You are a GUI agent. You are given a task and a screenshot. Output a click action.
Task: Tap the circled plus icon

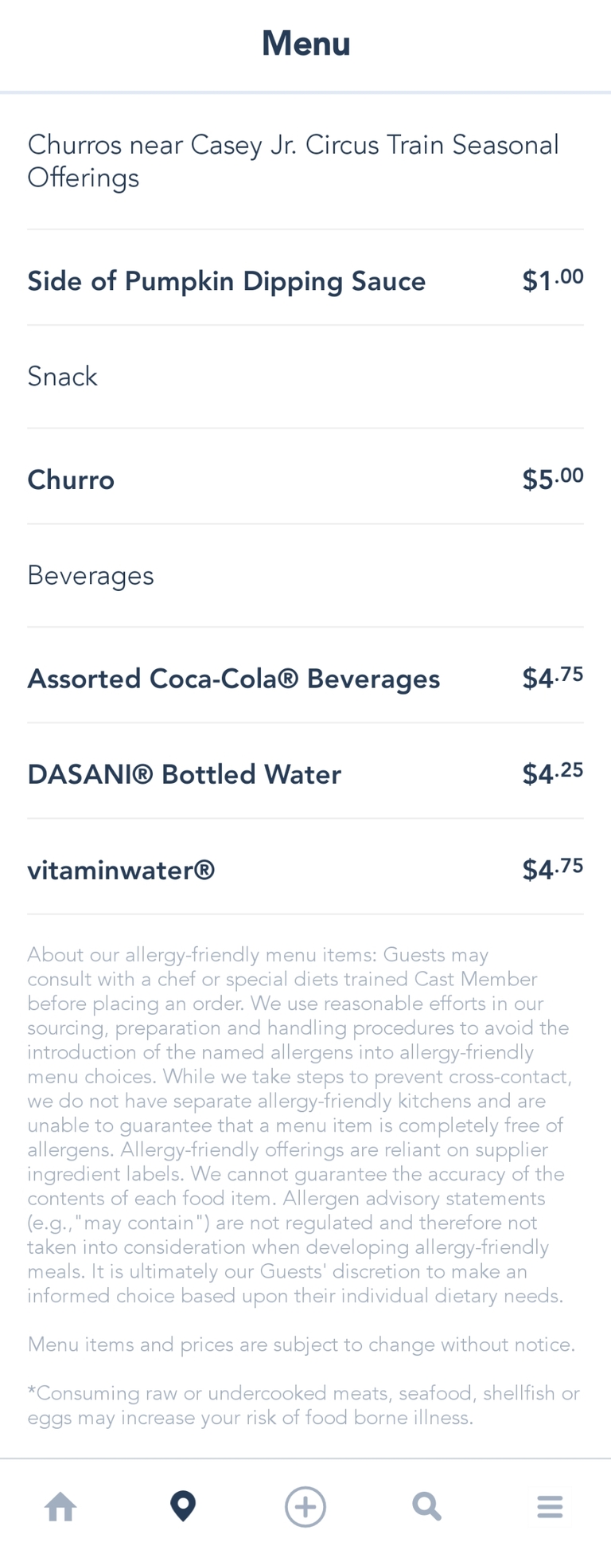click(x=305, y=1507)
